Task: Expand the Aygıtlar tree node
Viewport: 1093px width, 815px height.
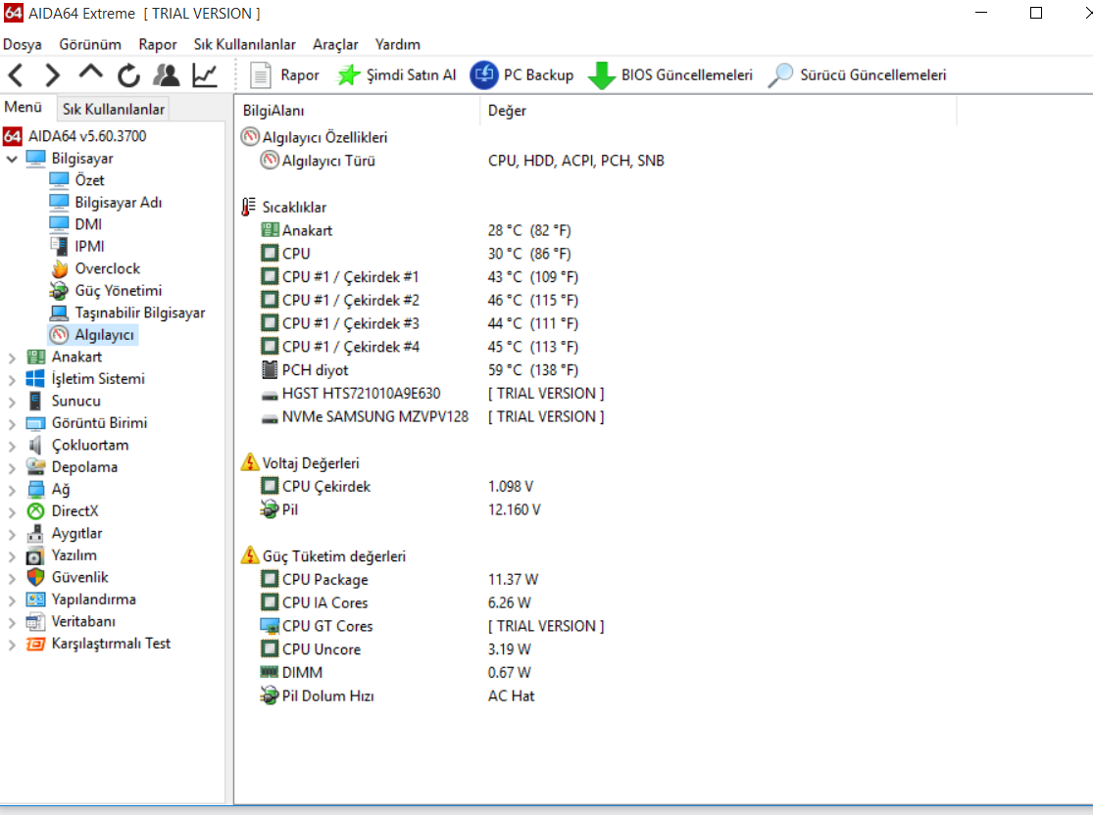Action: (12, 534)
